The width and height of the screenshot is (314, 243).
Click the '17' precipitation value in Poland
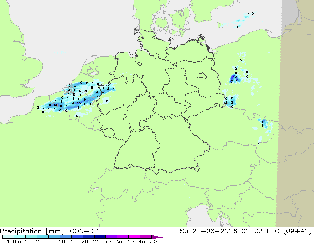(231, 82)
